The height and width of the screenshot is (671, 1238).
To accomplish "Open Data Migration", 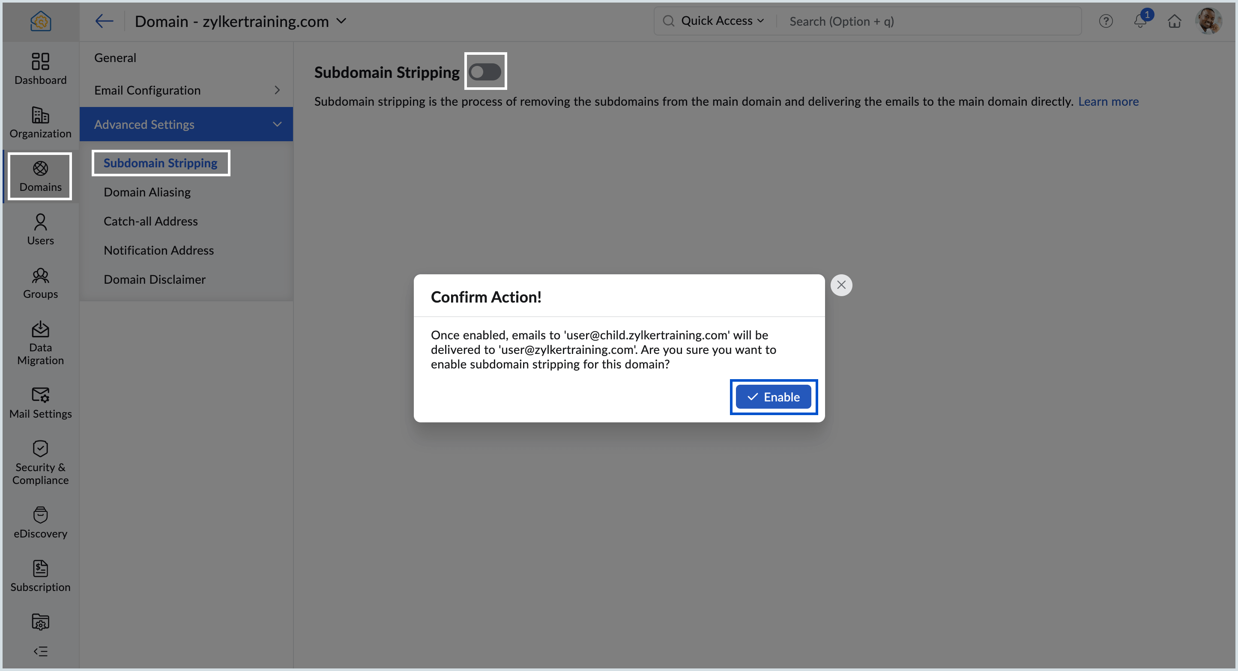I will pos(40,343).
